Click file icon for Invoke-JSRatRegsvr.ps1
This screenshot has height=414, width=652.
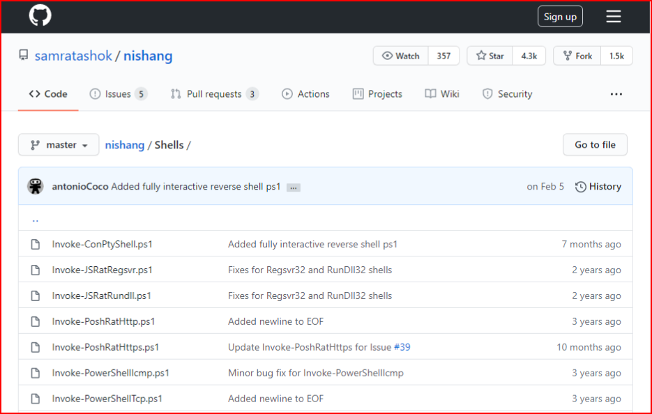pyautogui.click(x=36, y=270)
